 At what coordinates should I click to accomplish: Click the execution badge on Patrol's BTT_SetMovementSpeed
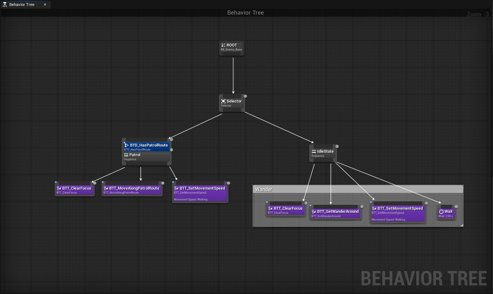228,183
